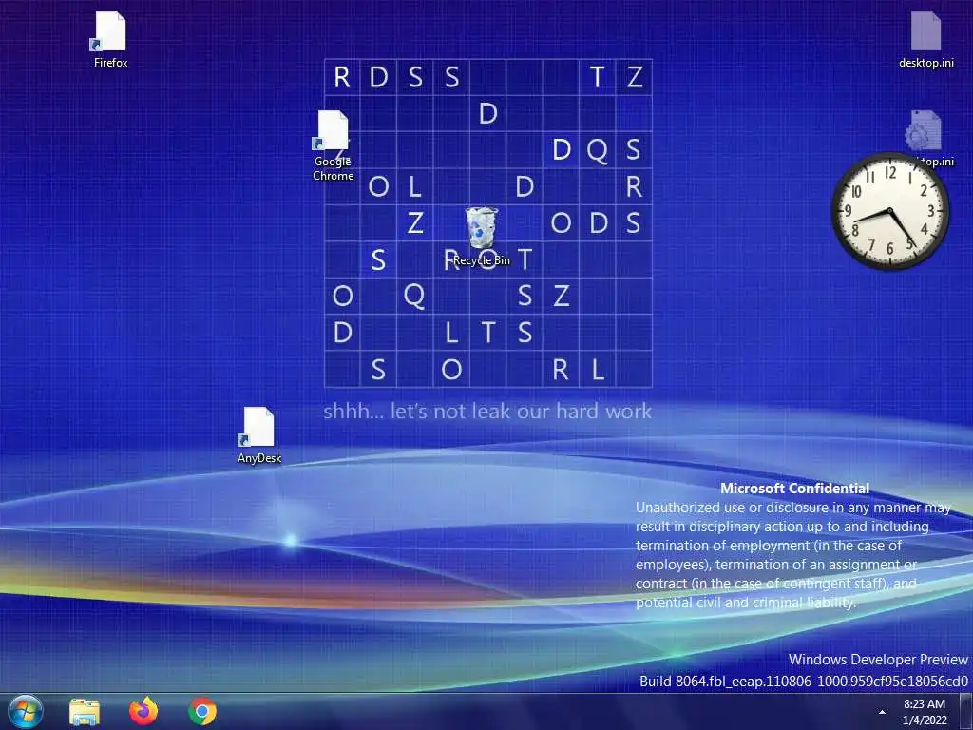973x730 pixels.
Task: Open File Explorer from the taskbar
Action: tap(85, 712)
